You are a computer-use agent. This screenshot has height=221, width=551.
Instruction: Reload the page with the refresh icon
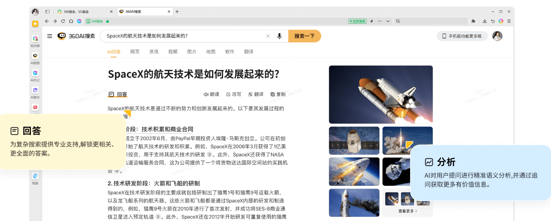pos(63,21)
